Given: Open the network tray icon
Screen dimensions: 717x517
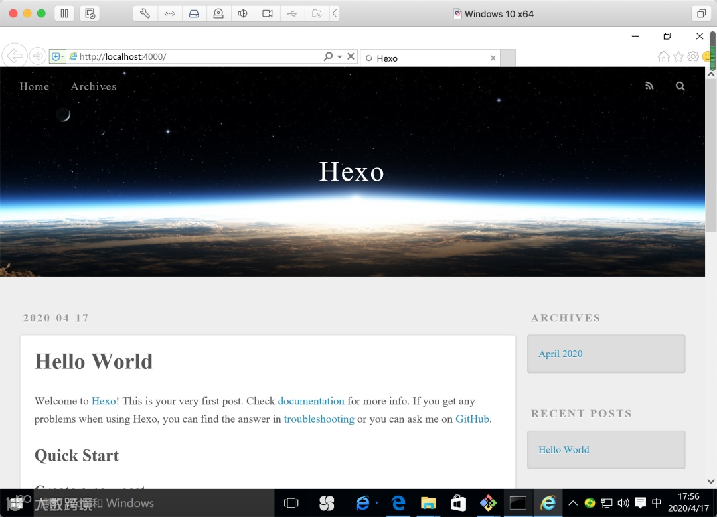Looking at the screenshot, I should pos(606,503).
